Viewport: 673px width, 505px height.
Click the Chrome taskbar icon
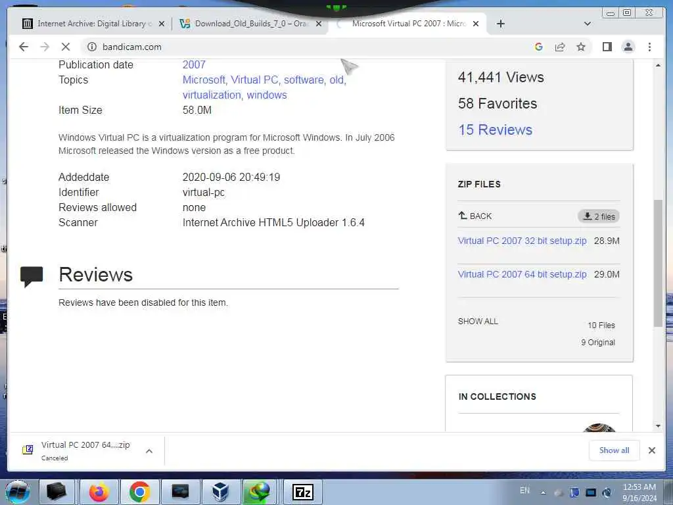click(x=139, y=492)
